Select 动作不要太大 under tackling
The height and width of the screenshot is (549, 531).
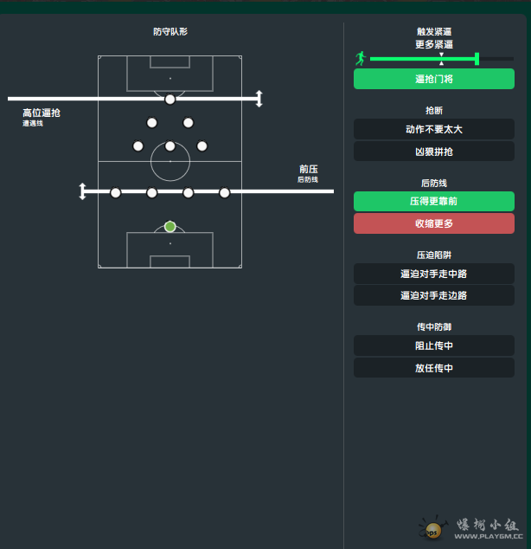pos(434,129)
